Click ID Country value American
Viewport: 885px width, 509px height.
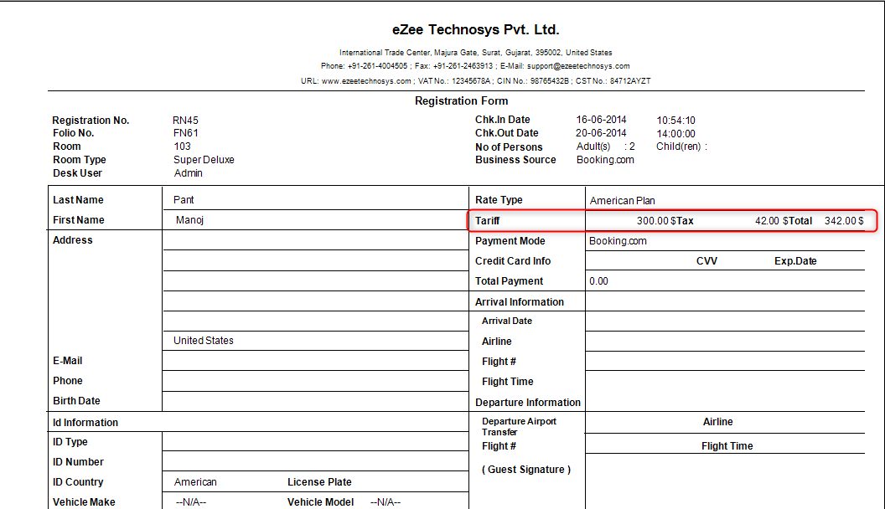pos(195,482)
